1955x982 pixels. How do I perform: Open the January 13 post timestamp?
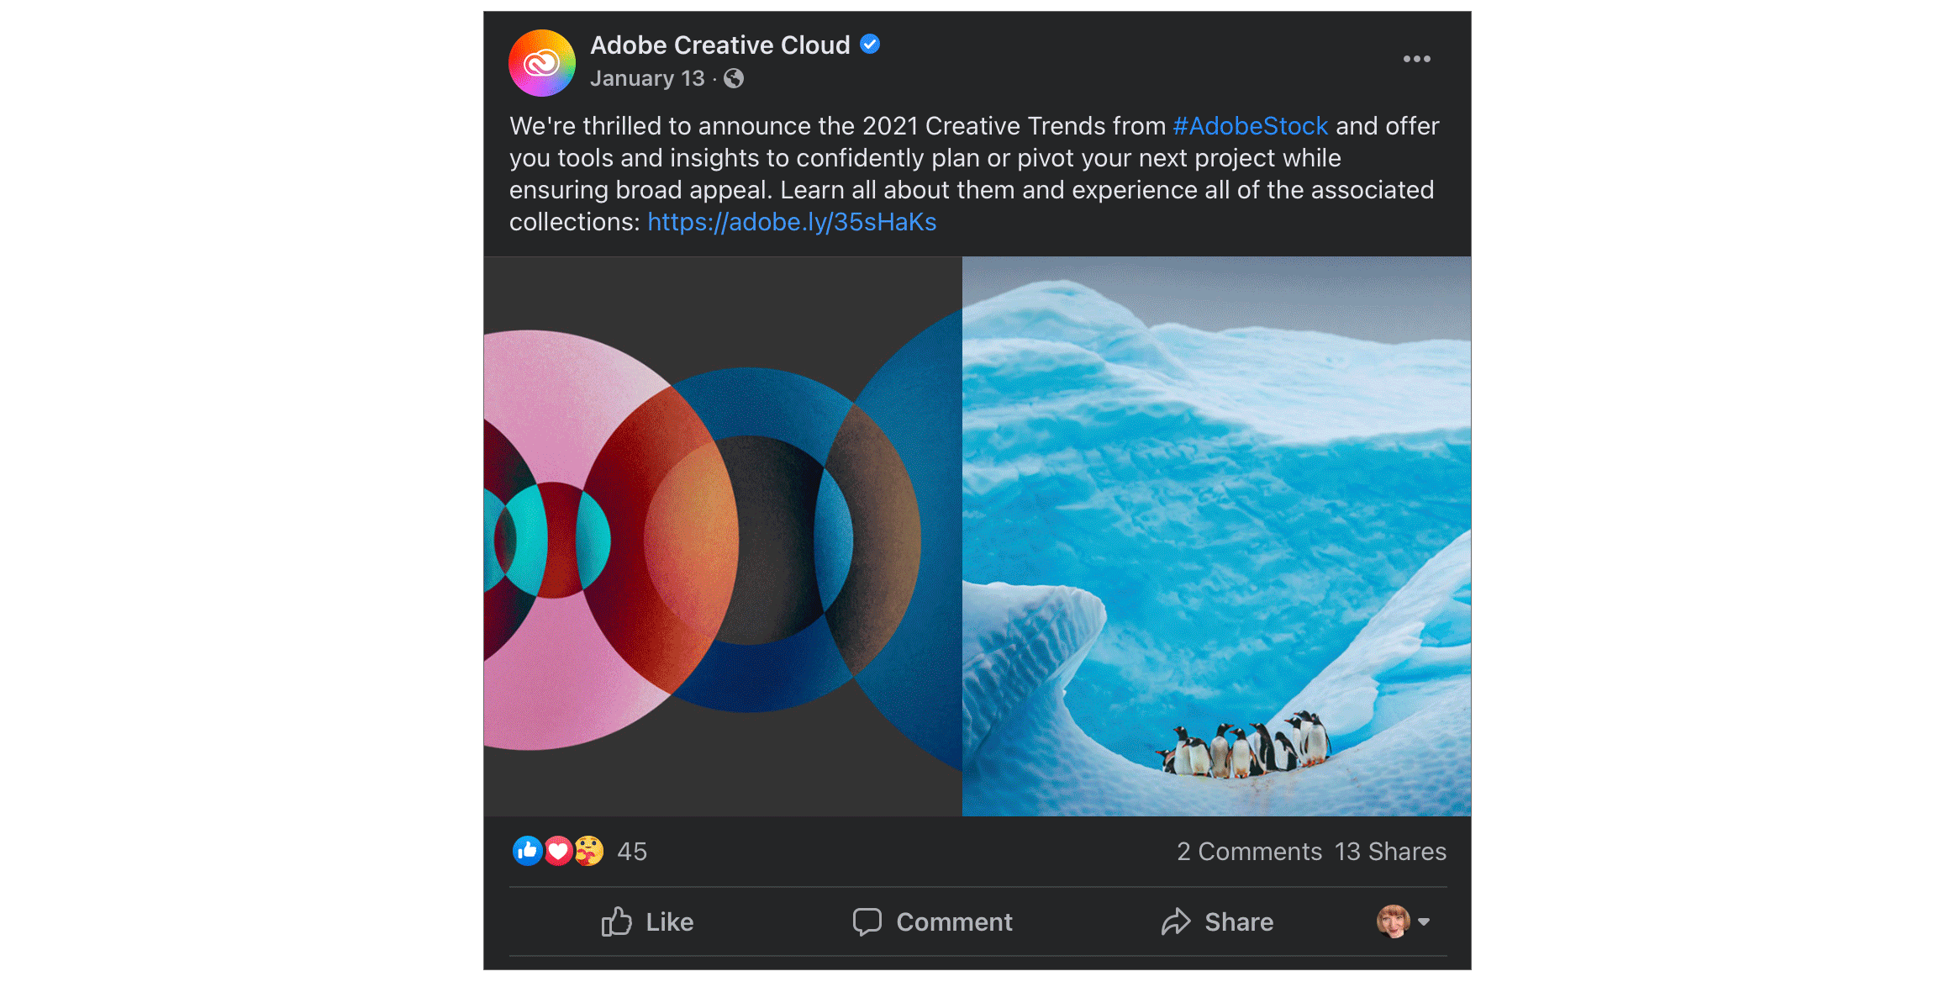pos(646,79)
